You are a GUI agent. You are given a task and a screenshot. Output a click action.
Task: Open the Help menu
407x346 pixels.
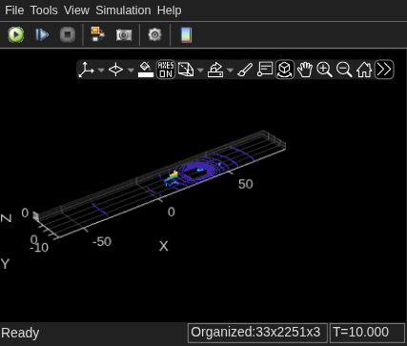click(169, 10)
